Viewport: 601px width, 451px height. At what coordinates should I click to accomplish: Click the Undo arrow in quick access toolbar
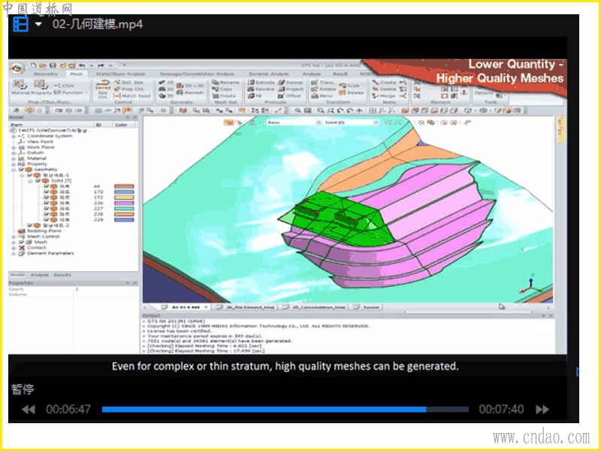point(82,65)
